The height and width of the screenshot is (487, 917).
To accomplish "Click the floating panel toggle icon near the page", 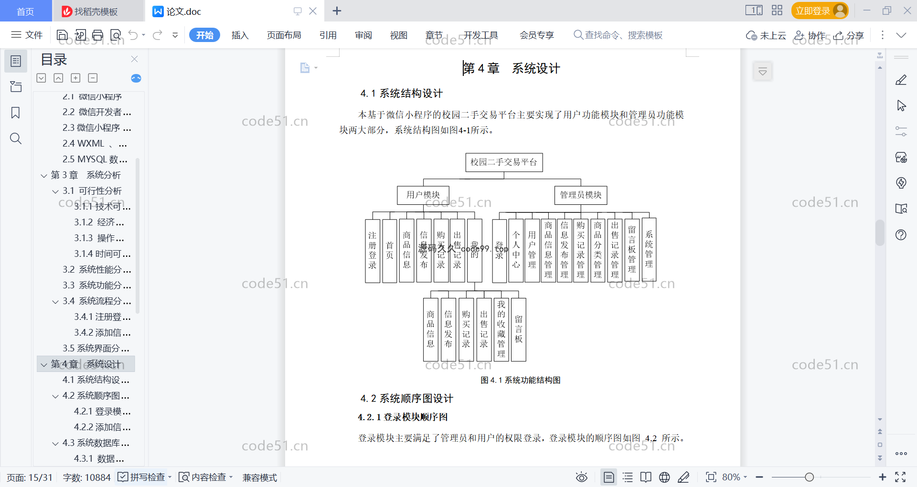I will [x=763, y=72].
